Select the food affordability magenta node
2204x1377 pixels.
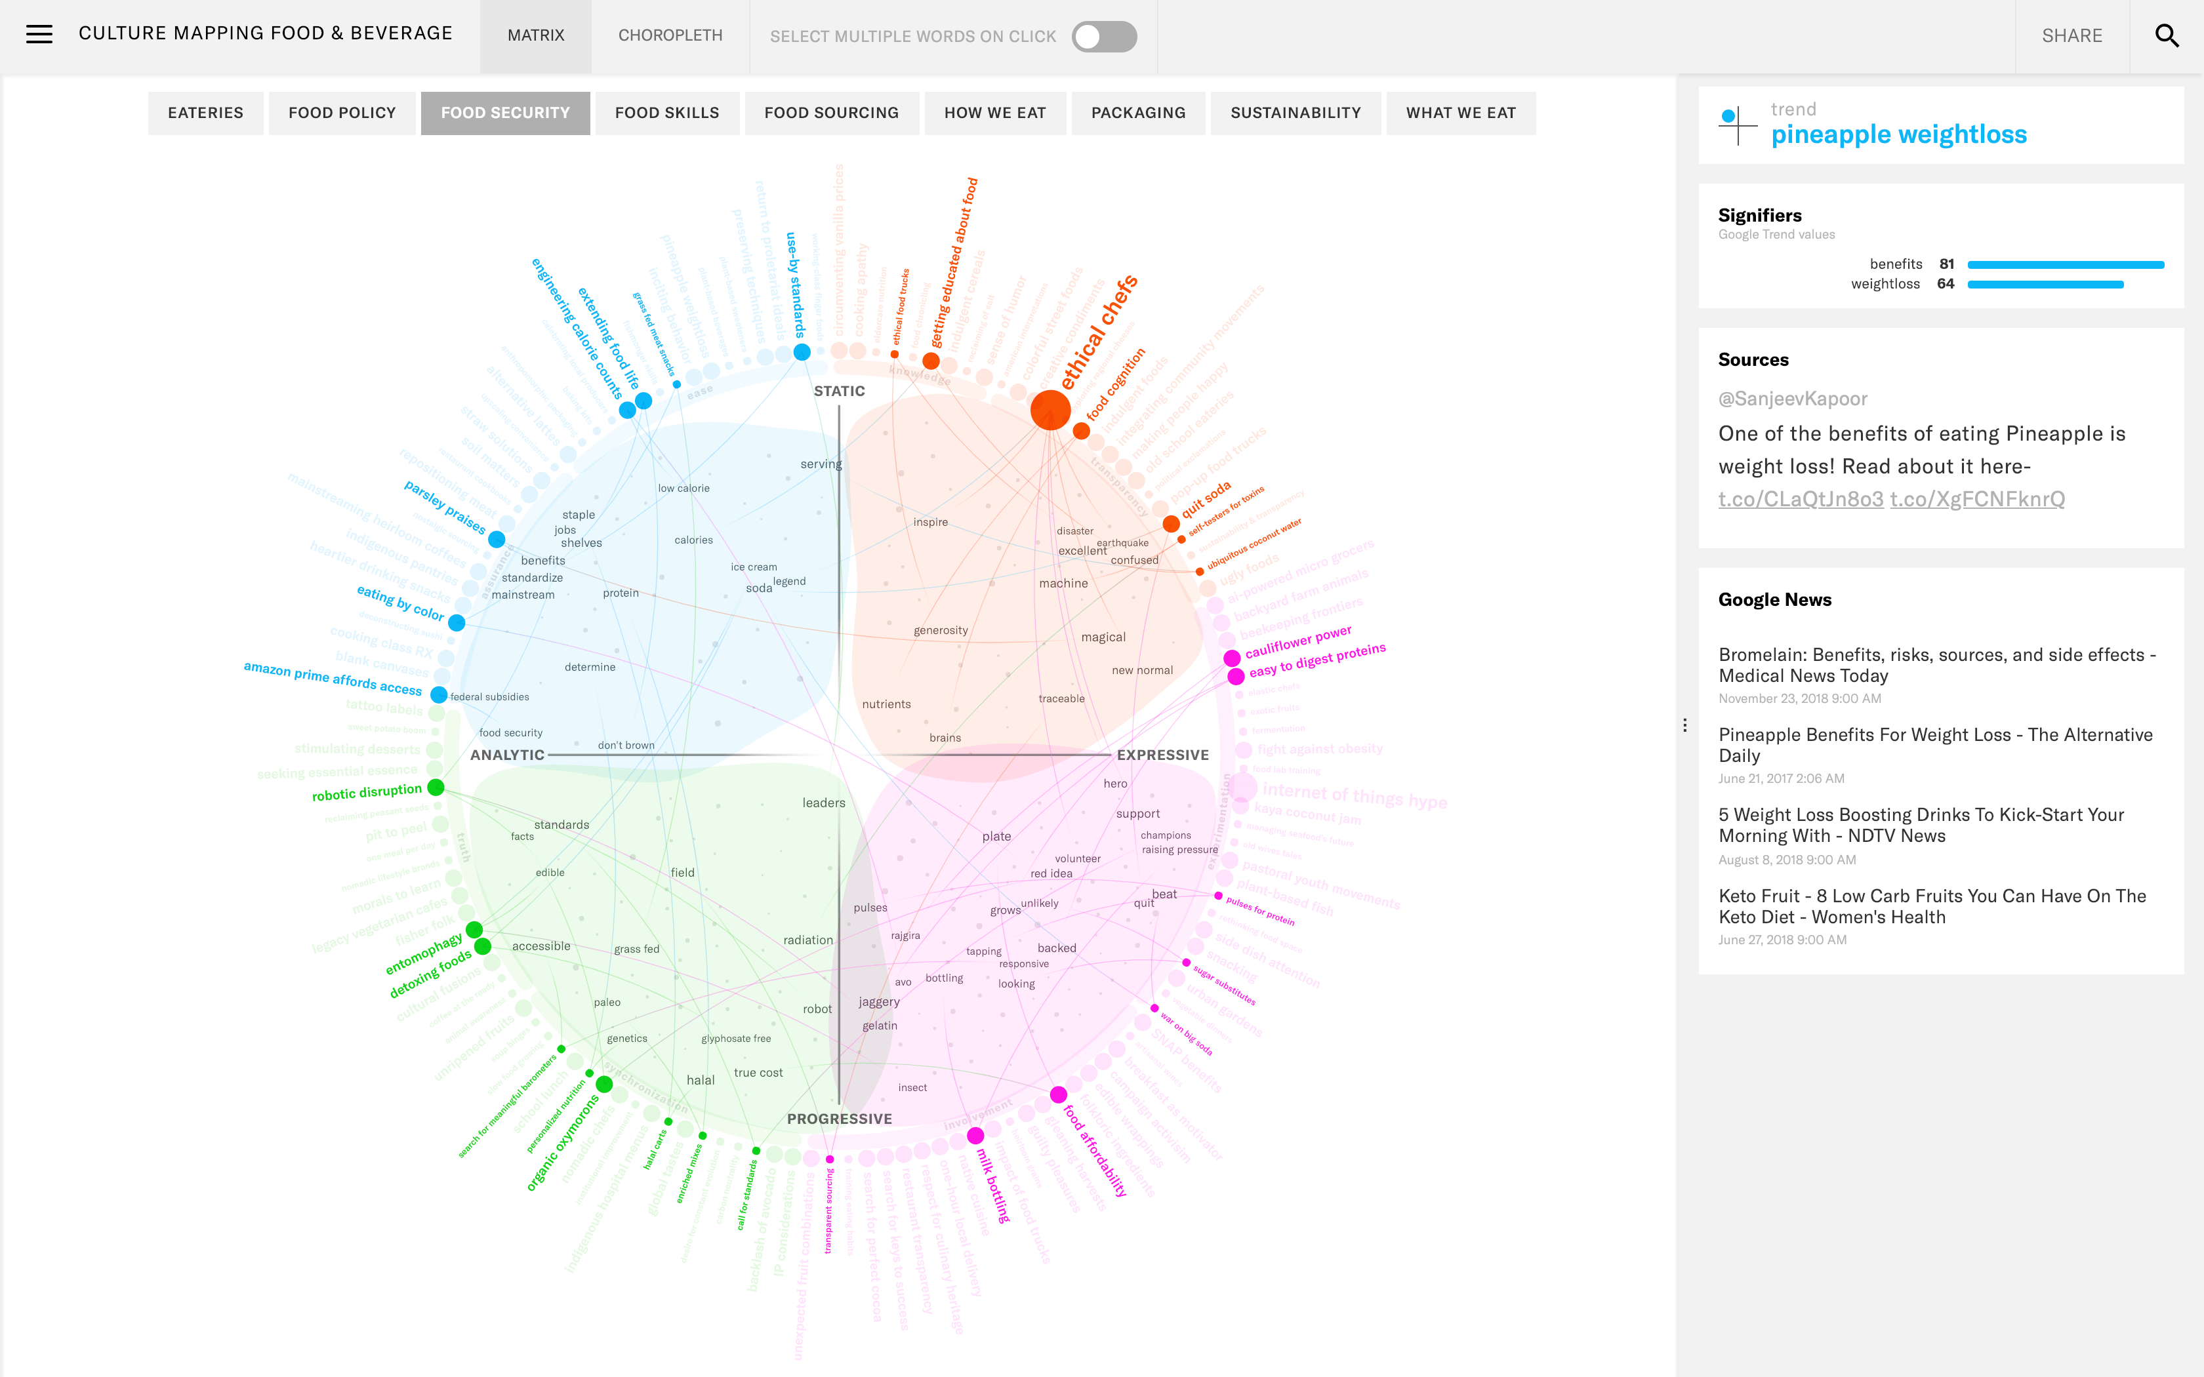(1058, 1094)
